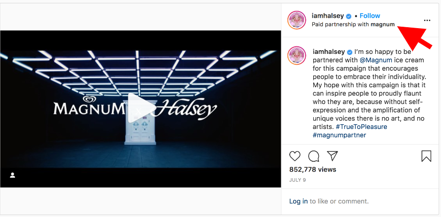The image size is (441, 217).
Task: Click the Log in link
Action: 298,201
